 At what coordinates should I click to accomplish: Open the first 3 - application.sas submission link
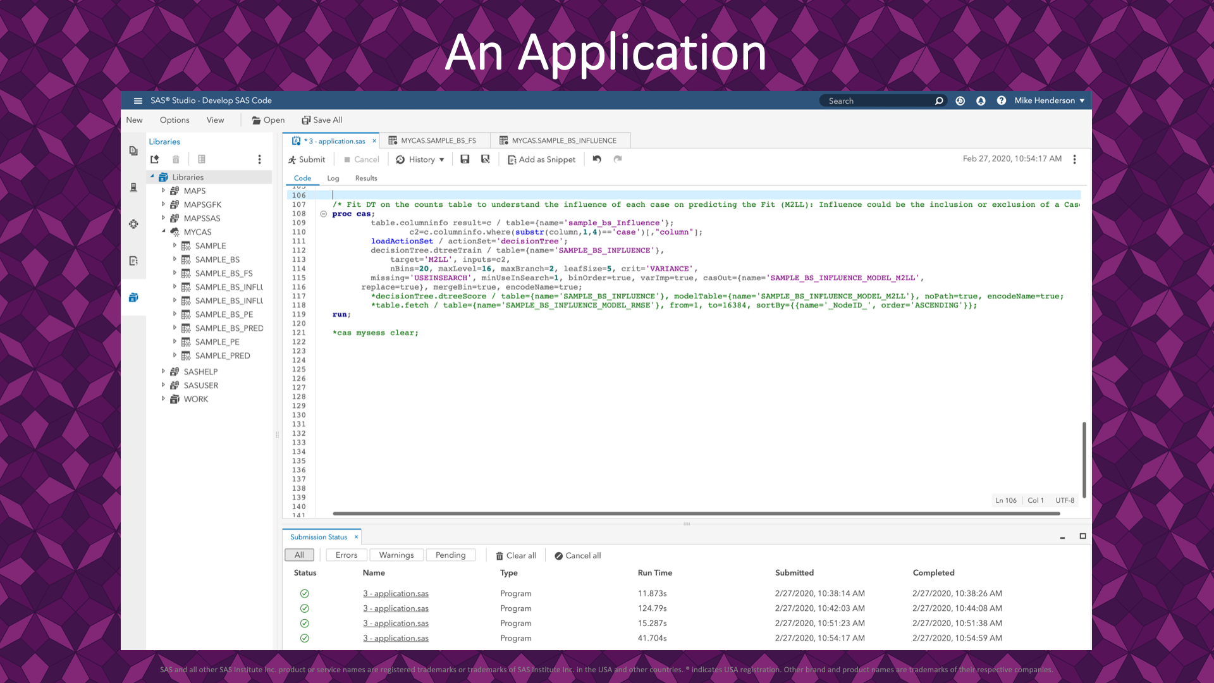pyautogui.click(x=395, y=593)
